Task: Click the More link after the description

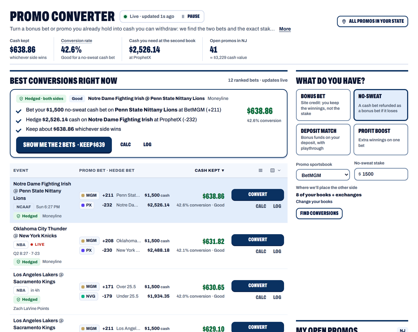Action: coord(285,29)
